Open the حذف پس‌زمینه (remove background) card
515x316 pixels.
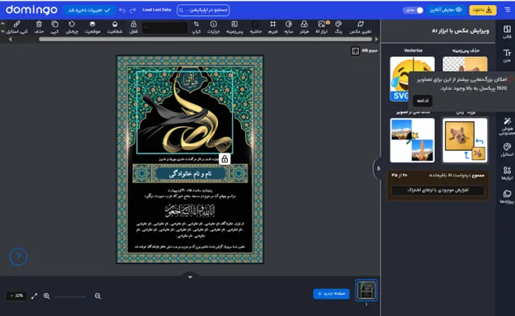465,64
